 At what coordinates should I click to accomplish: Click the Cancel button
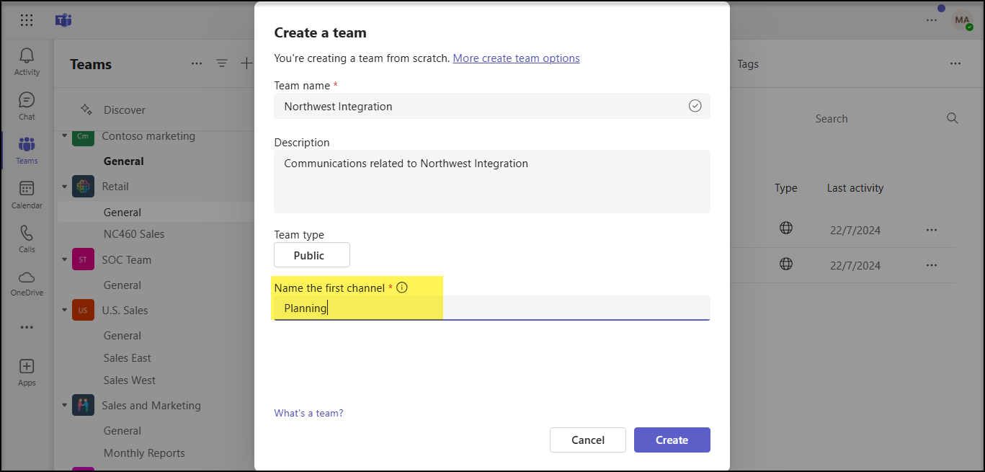point(587,440)
